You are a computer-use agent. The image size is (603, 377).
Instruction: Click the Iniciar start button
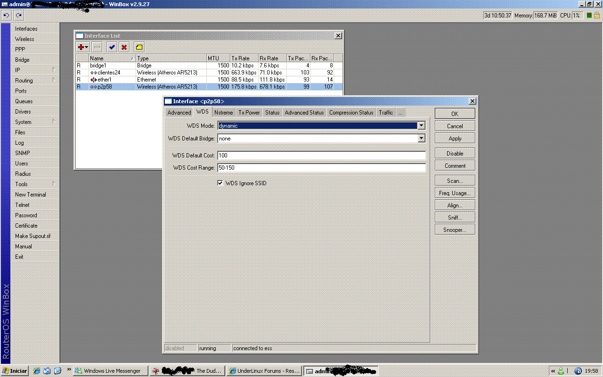pyautogui.click(x=15, y=371)
